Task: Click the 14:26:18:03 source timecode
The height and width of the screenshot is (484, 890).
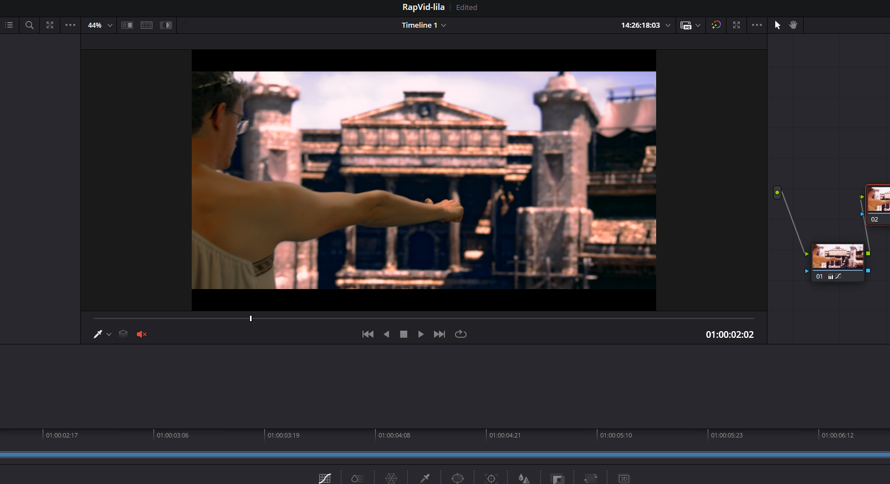Action: pos(641,25)
